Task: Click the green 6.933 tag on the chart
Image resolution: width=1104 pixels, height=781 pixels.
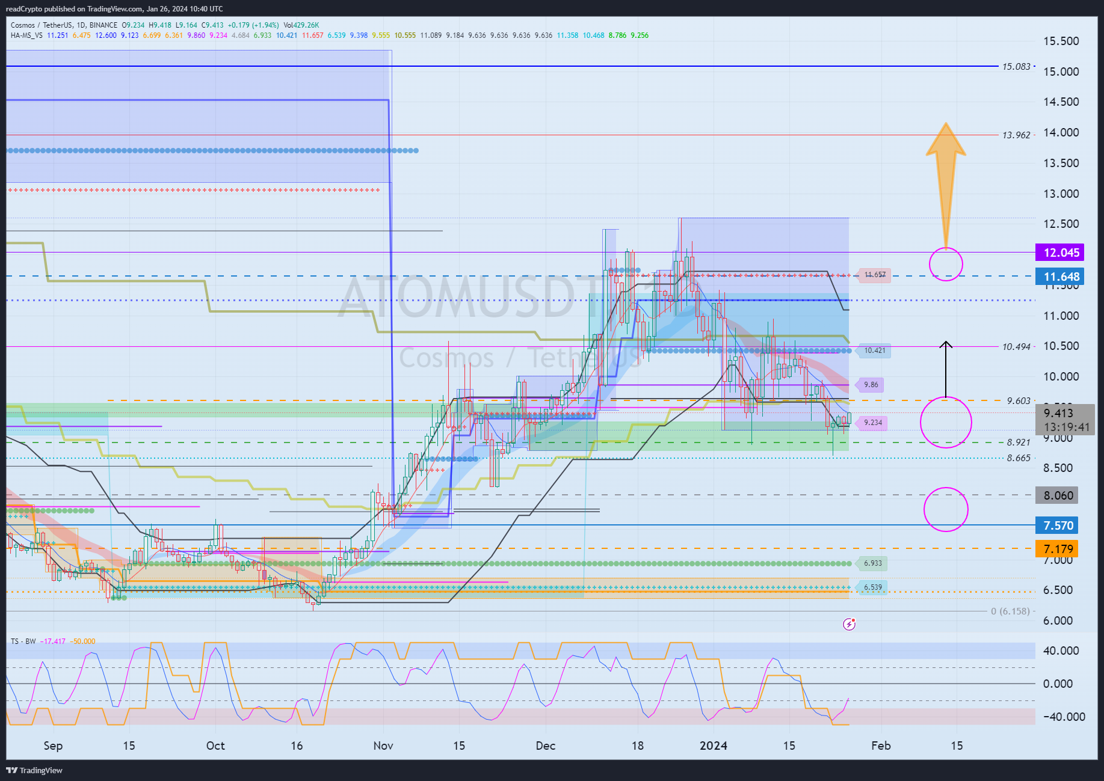Action: (873, 563)
